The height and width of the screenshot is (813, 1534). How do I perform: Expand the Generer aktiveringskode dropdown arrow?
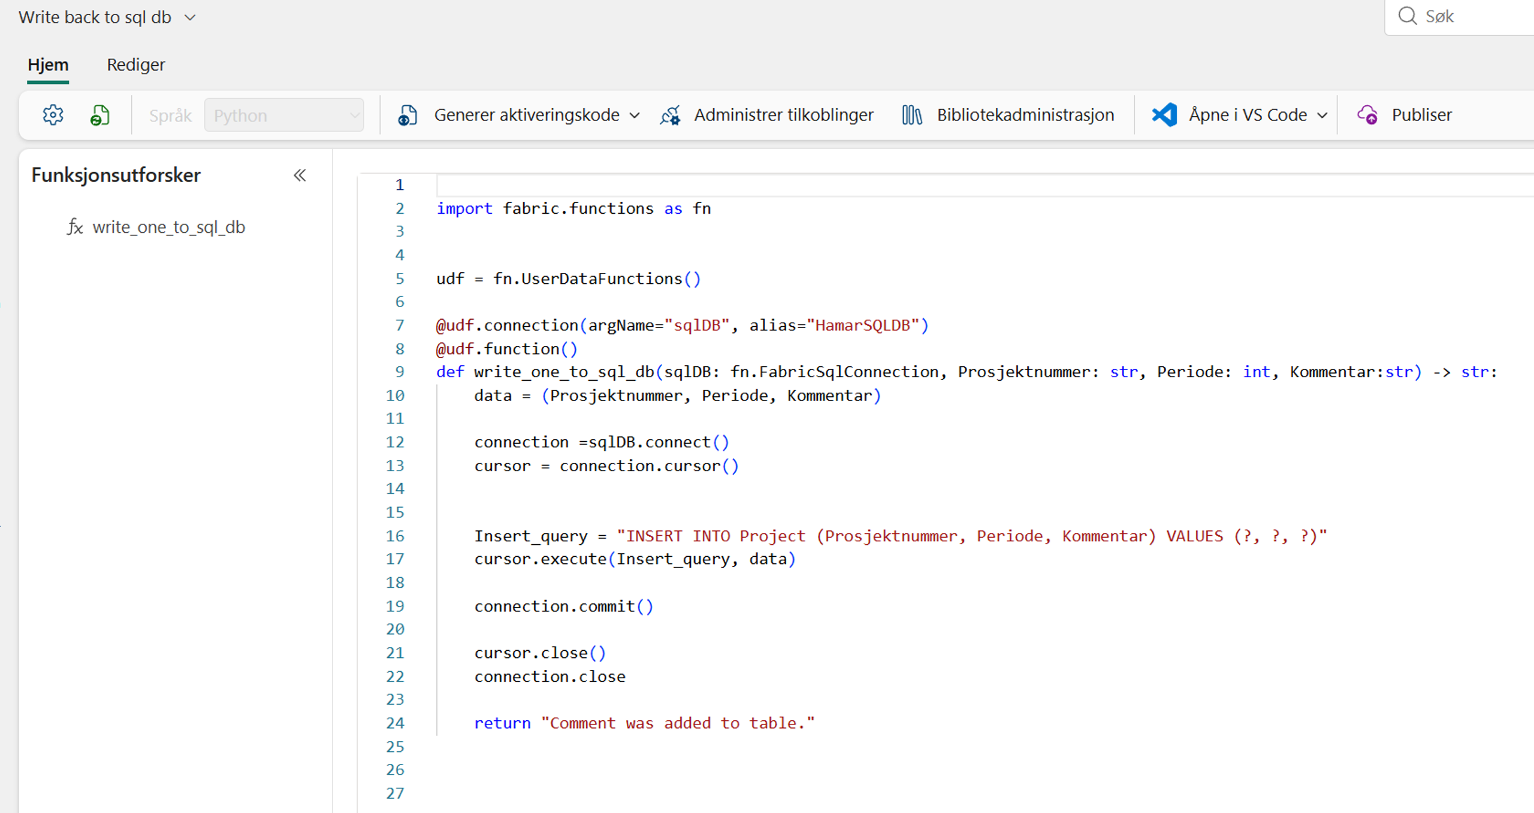pos(635,115)
